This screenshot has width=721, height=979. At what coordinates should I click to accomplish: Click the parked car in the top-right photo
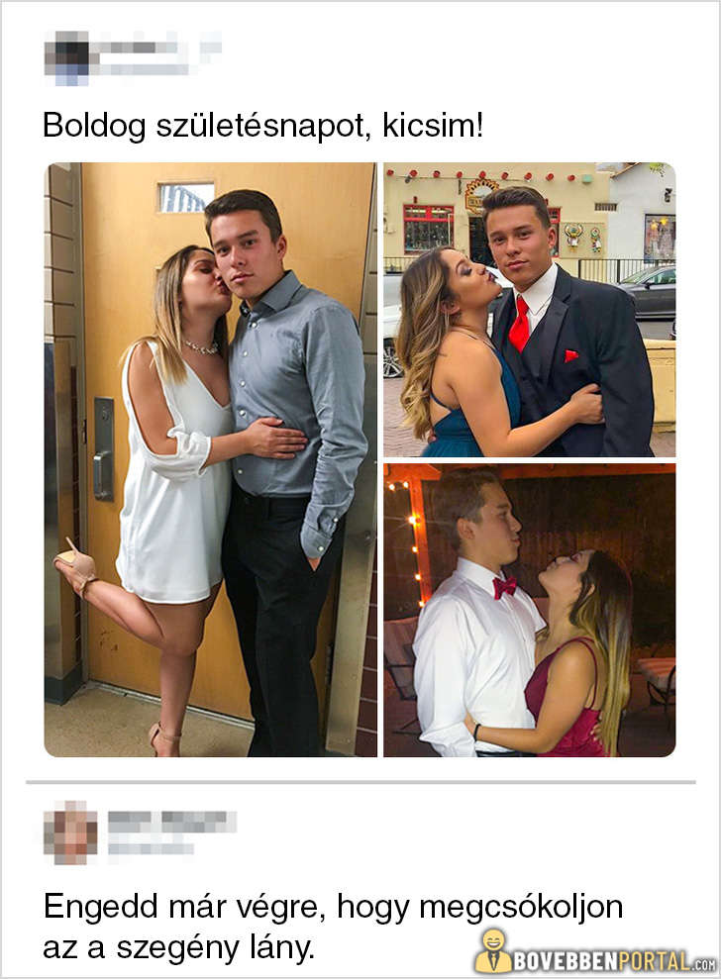[649, 293]
